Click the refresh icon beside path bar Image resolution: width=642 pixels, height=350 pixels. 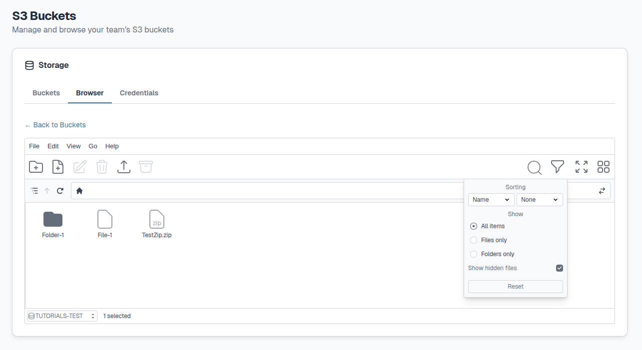[x=60, y=191]
